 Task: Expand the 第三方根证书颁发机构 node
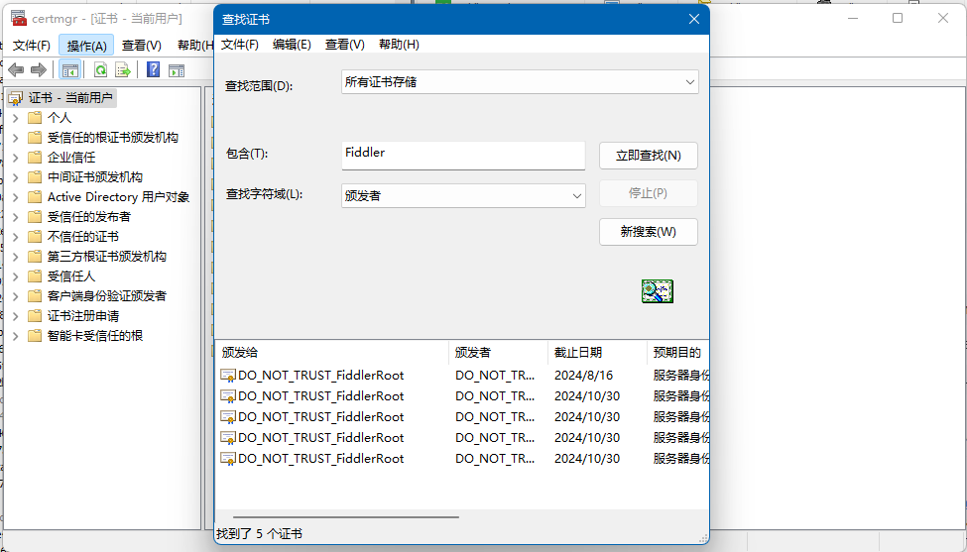[16, 257]
